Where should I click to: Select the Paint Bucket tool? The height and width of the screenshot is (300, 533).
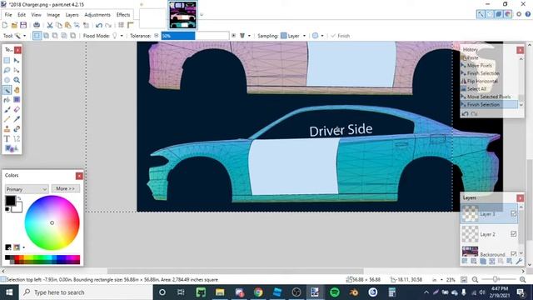pos(7,100)
